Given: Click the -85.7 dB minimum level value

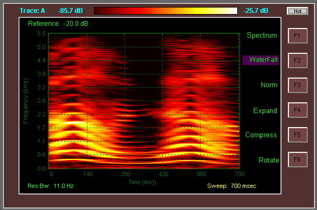Looking at the screenshot, I should click(x=70, y=11).
